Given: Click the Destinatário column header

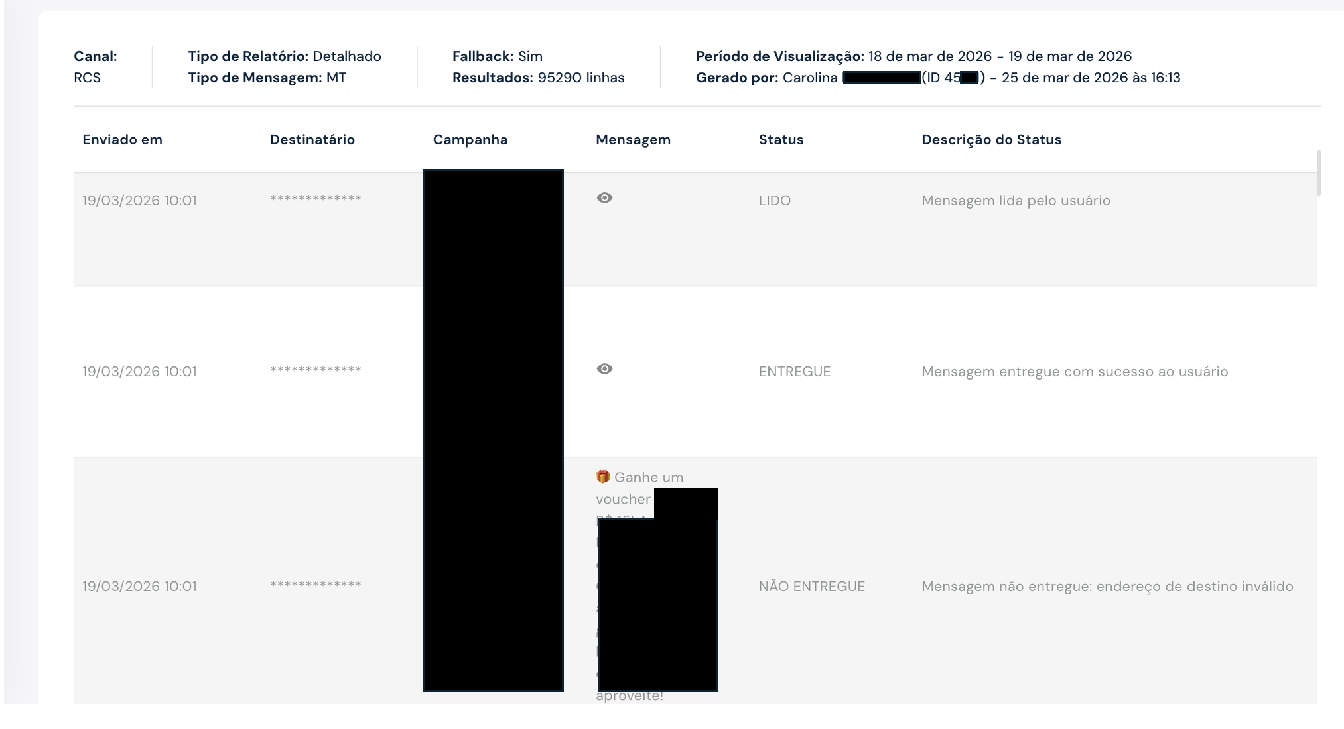Looking at the screenshot, I should pyautogui.click(x=312, y=140).
